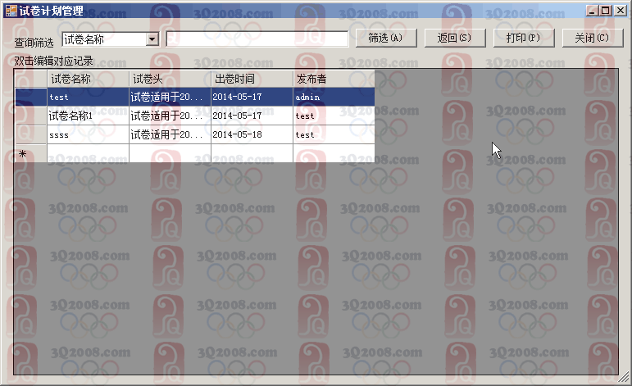Select row header of the ssss row
Screen dimensions: 632x386
point(31,134)
